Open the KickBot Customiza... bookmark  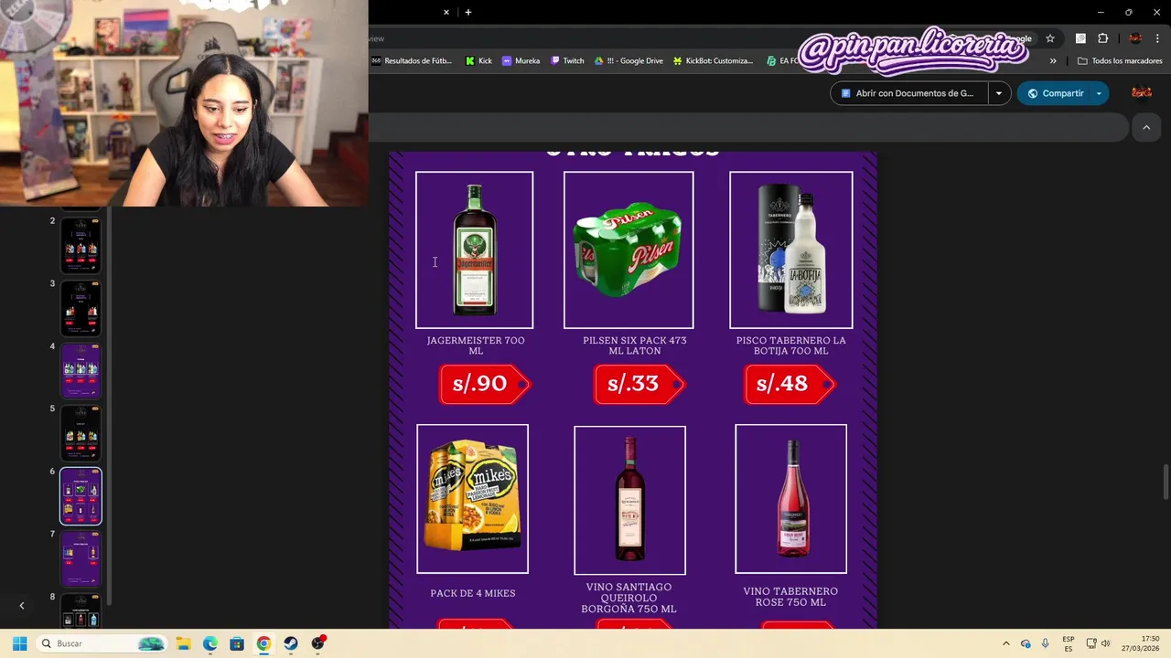(x=713, y=60)
